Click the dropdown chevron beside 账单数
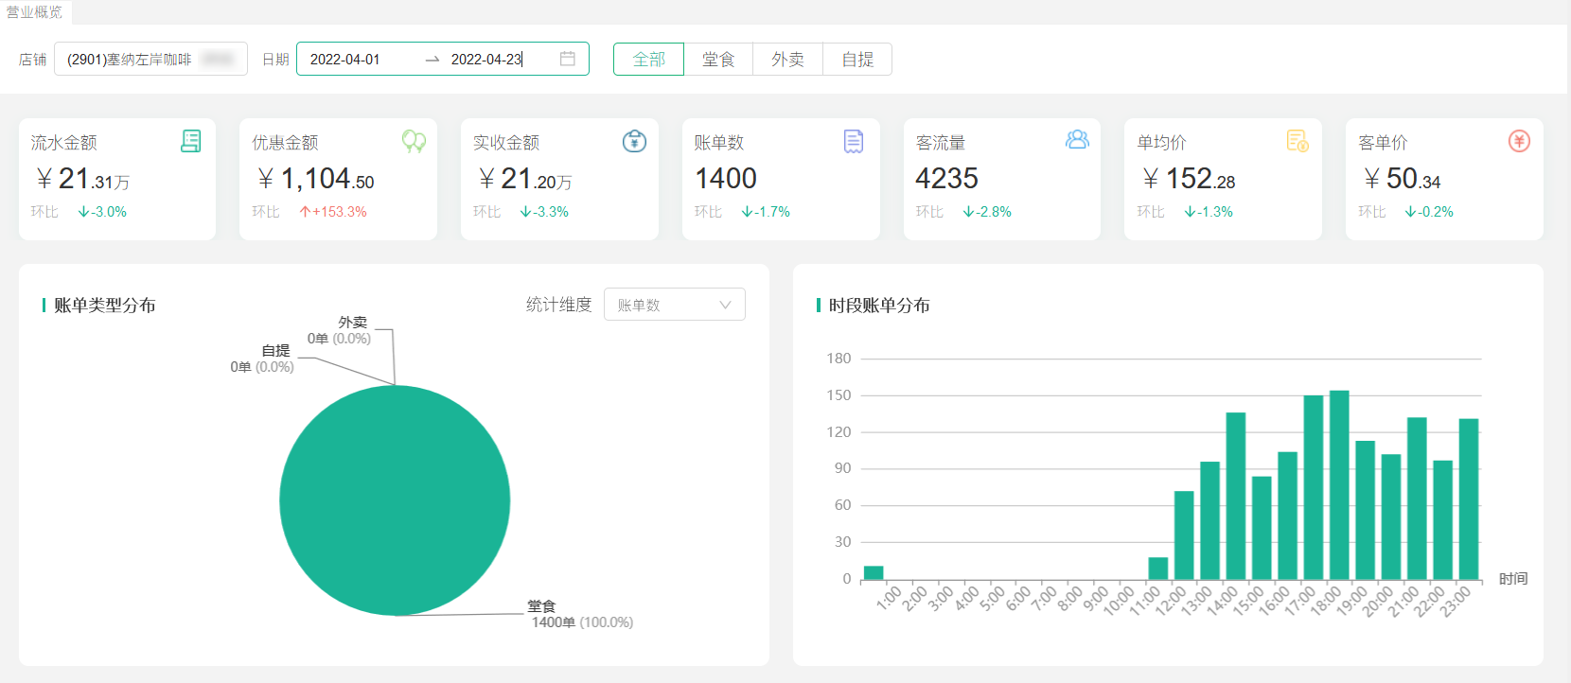Image resolution: width=1571 pixels, height=683 pixels. (x=725, y=305)
